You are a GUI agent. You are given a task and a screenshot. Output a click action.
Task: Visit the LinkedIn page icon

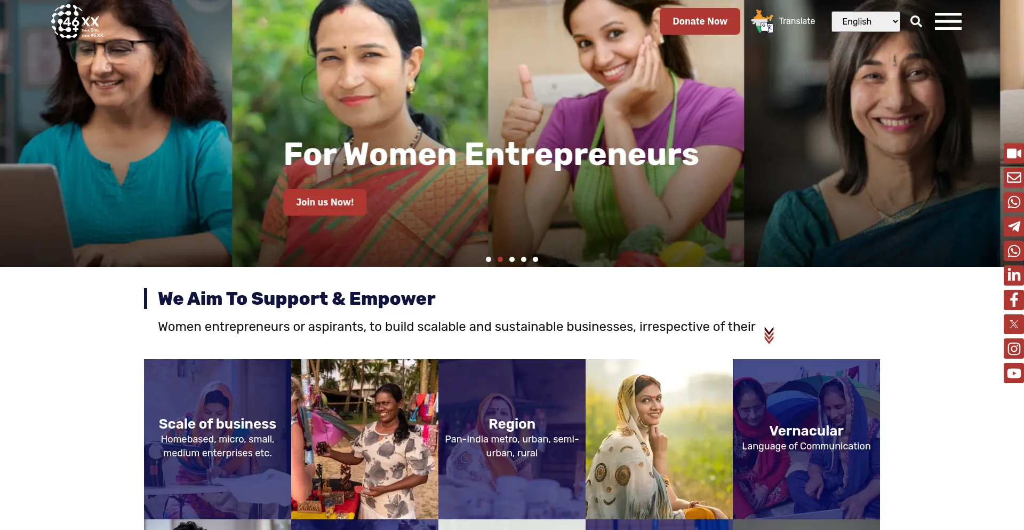point(1013,275)
